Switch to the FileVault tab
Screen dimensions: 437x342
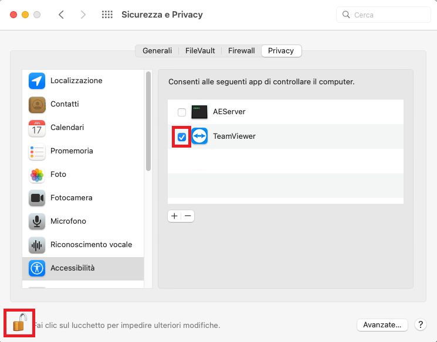(200, 50)
